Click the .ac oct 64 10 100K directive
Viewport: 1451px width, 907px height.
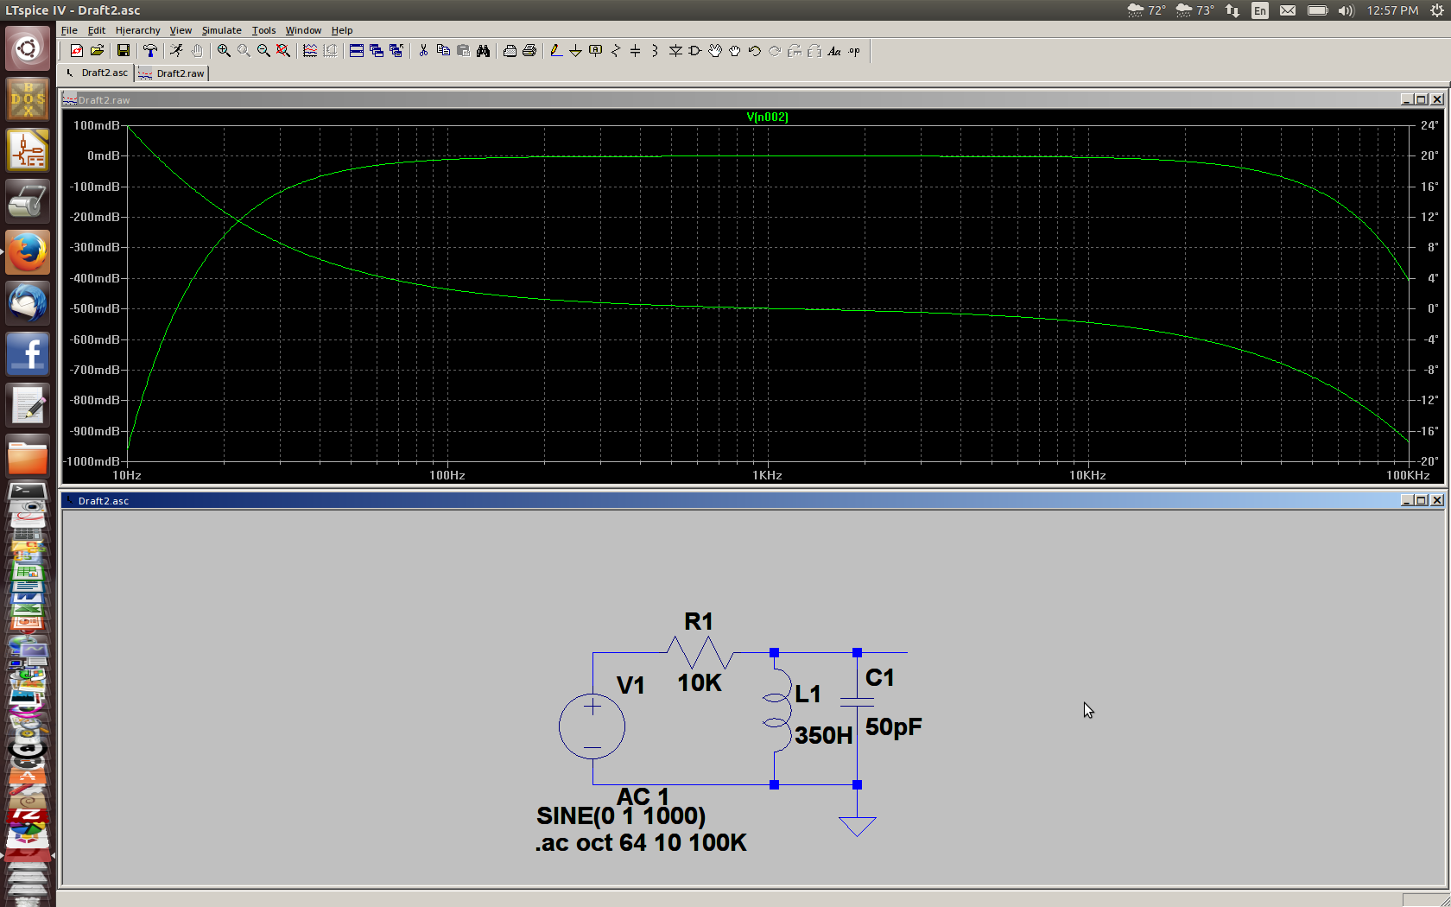point(640,843)
